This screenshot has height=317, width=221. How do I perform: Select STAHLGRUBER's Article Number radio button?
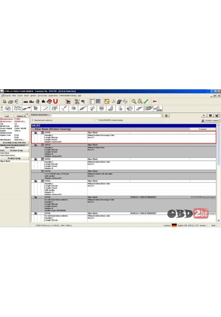point(96,120)
